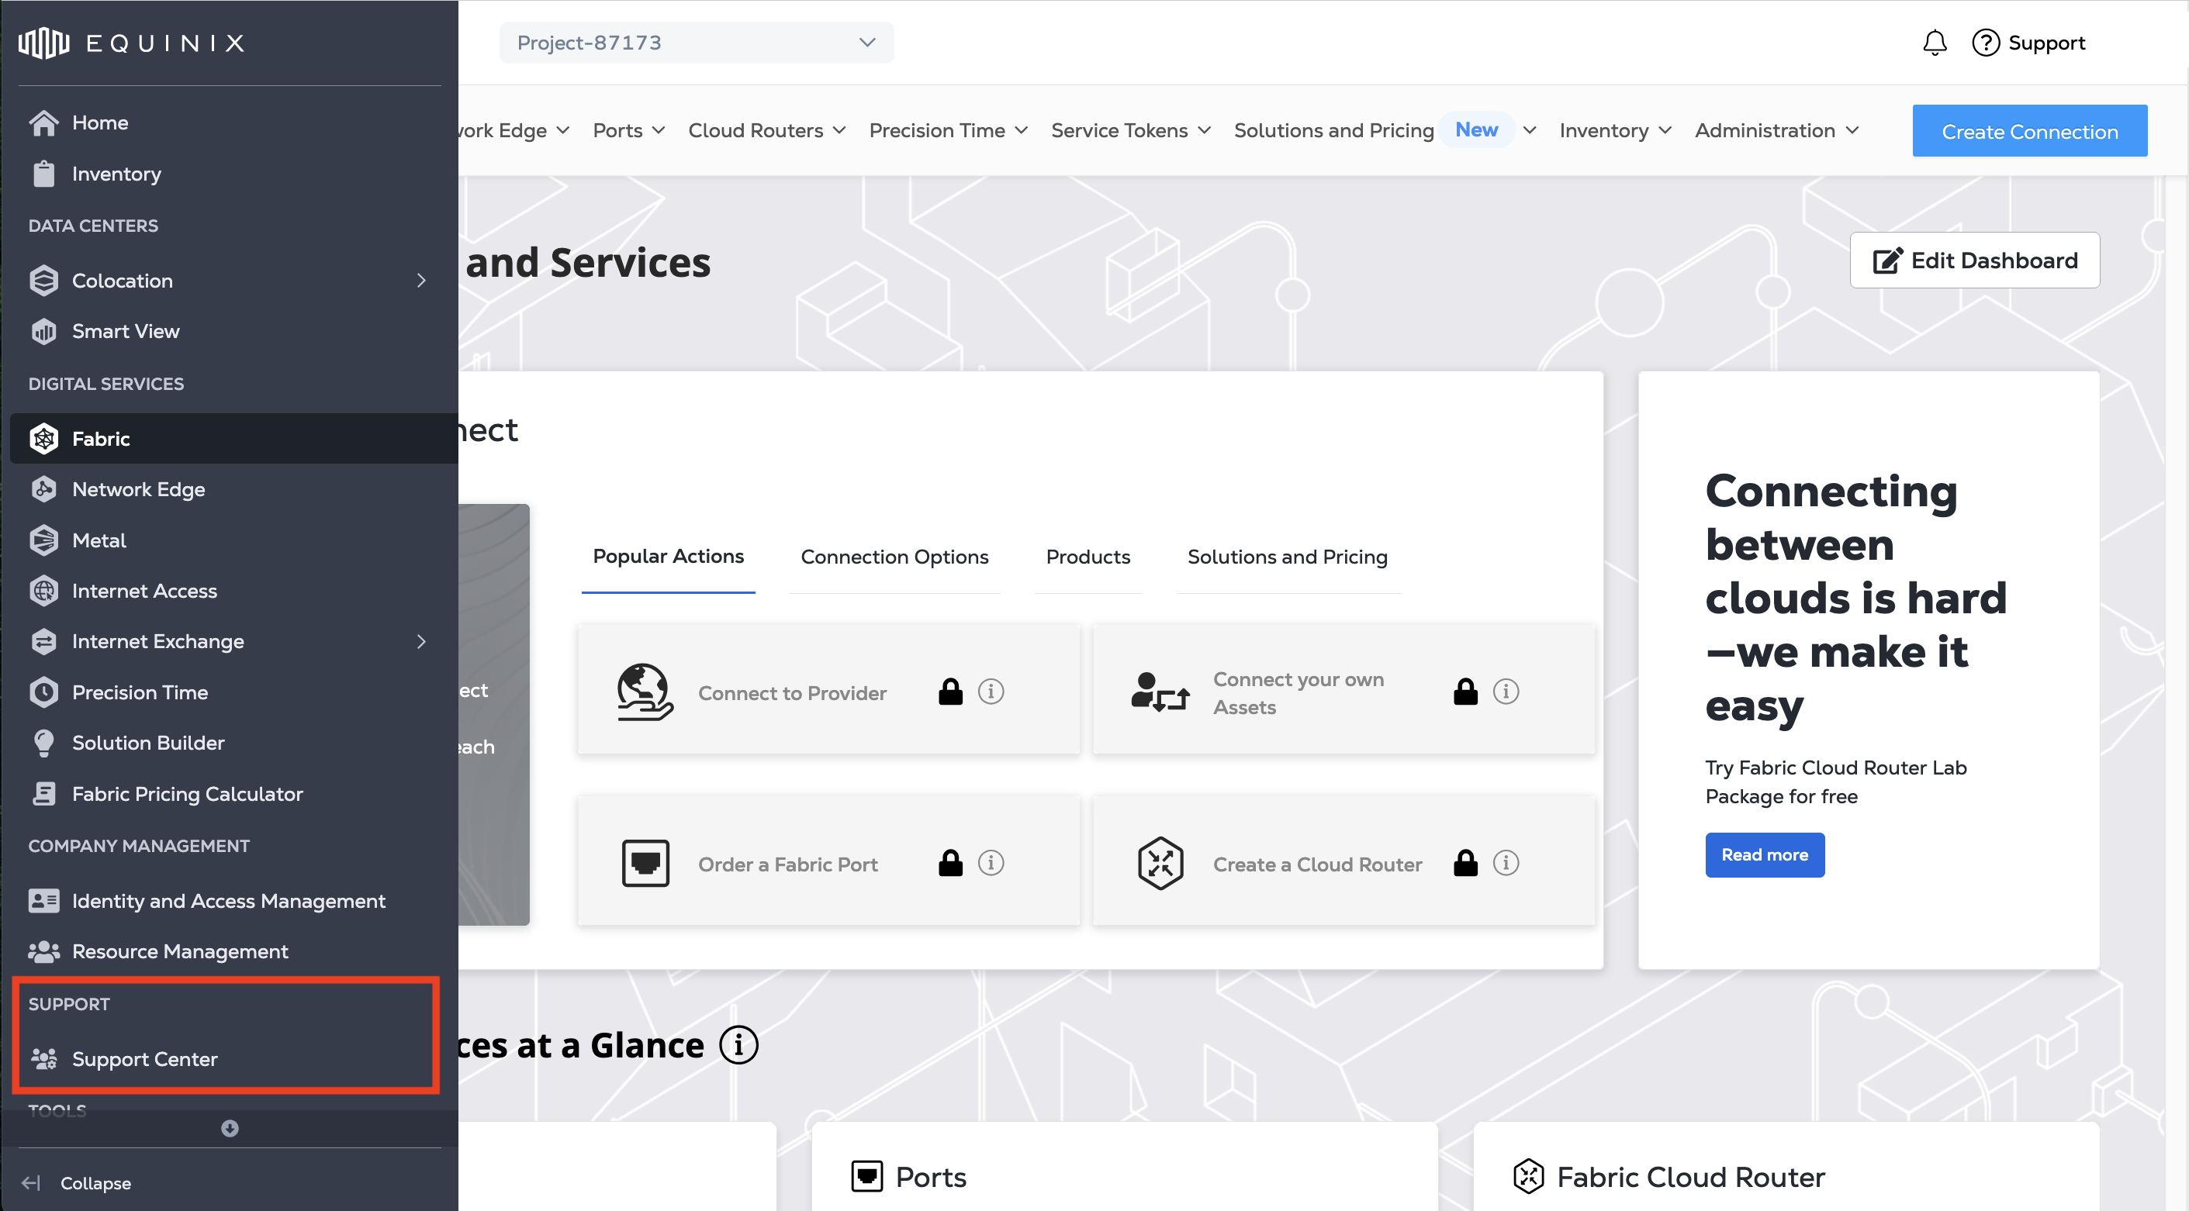Click the New badge beside Solutions and Pricing

point(1476,130)
